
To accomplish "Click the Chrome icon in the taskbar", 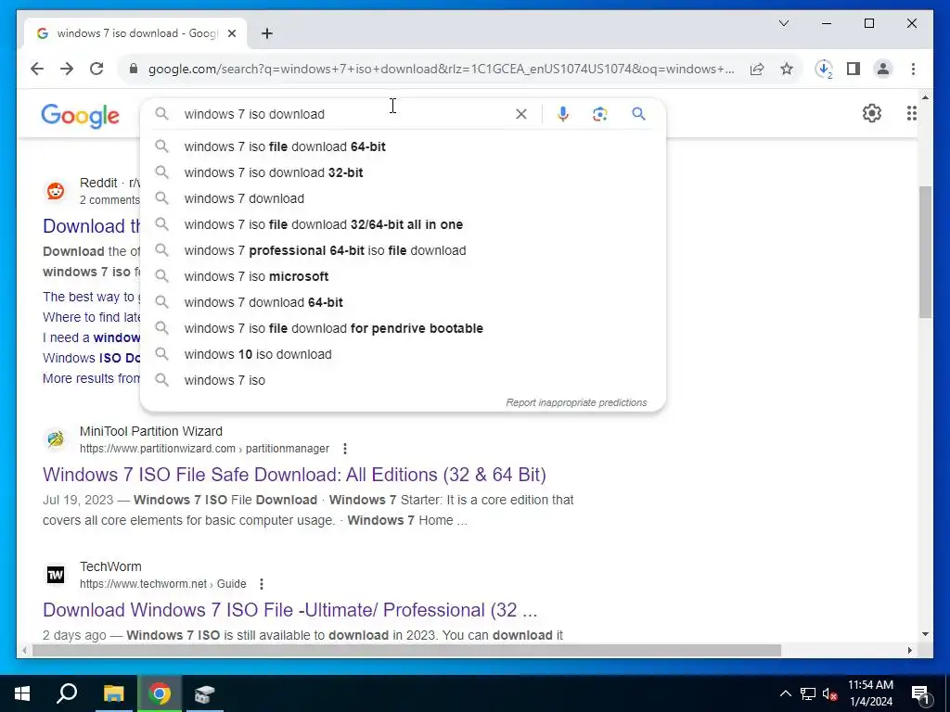I will pos(160,693).
